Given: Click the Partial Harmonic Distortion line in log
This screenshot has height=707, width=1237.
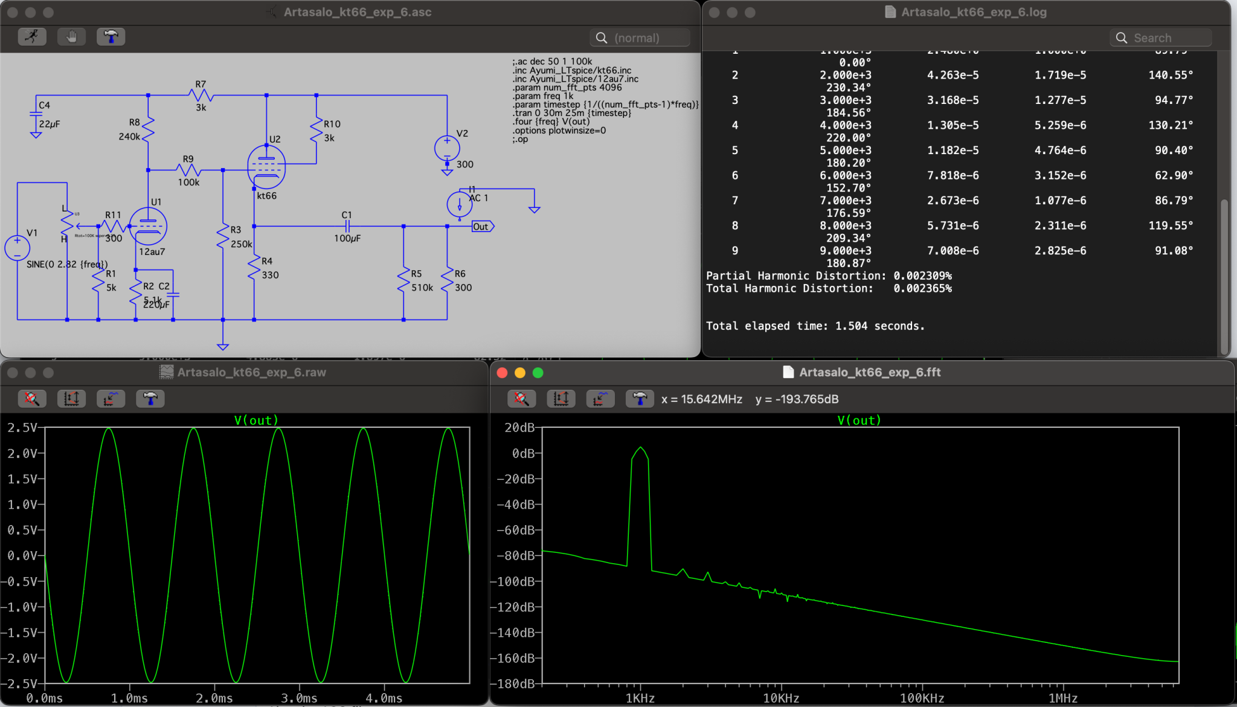Looking at the screenshot, I should [829, 276].
